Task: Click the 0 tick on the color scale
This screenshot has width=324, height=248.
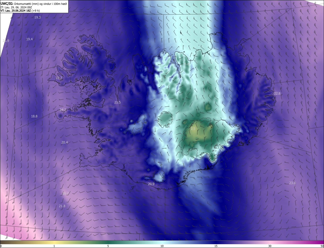Action: coord(1,246)
